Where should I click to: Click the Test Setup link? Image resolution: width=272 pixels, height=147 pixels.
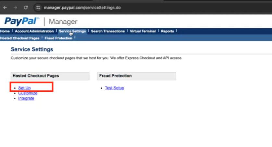115,88
